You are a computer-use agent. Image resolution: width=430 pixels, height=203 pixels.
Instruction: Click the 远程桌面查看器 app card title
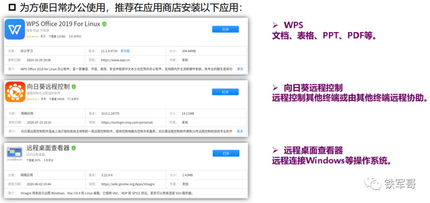point(48,148)
